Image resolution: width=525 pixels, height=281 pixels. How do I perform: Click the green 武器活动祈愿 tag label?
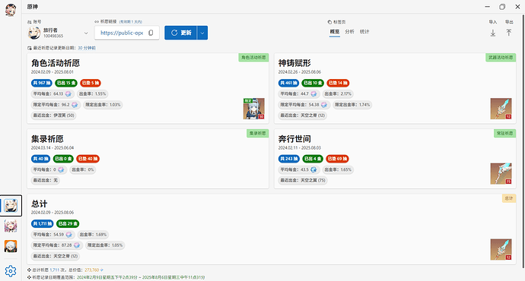pos(501,58)
